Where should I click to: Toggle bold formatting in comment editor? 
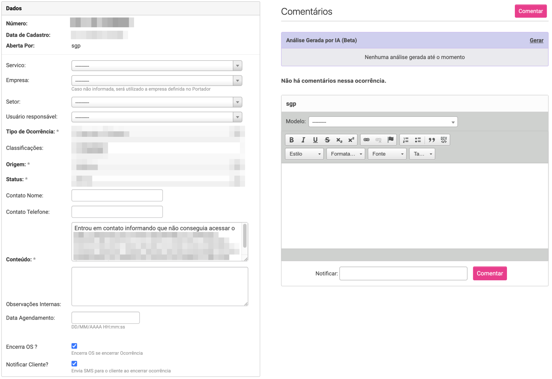pyautogui.click(x=291, y=140)
